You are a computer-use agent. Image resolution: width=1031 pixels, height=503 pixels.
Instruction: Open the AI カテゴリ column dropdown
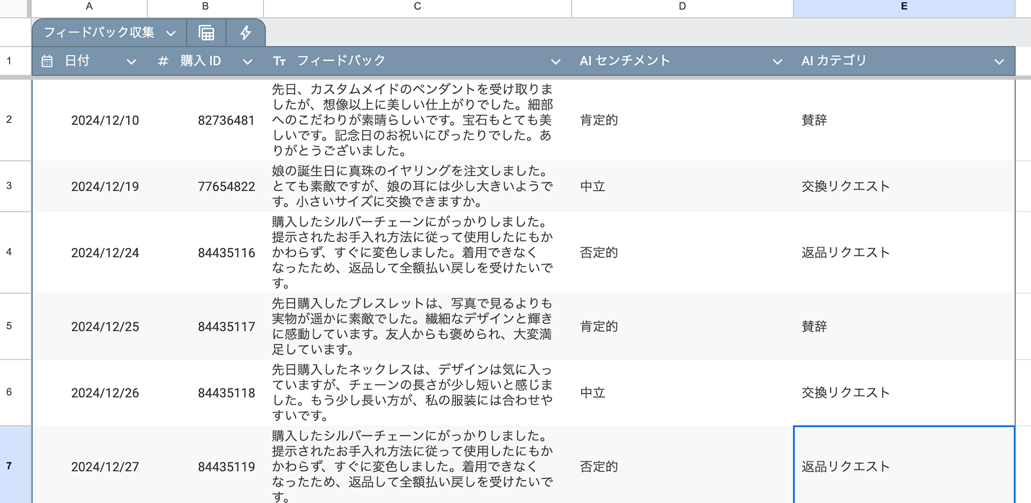(x=998, y=62)
